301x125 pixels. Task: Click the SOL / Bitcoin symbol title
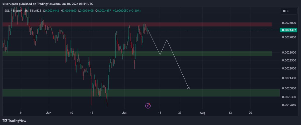point(13,11)
